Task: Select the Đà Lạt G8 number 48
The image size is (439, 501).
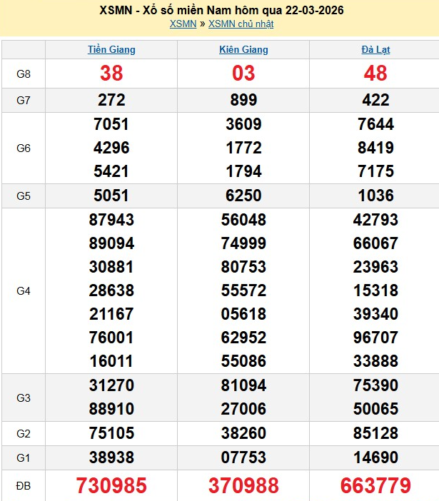Action: [x=375, y=74]
